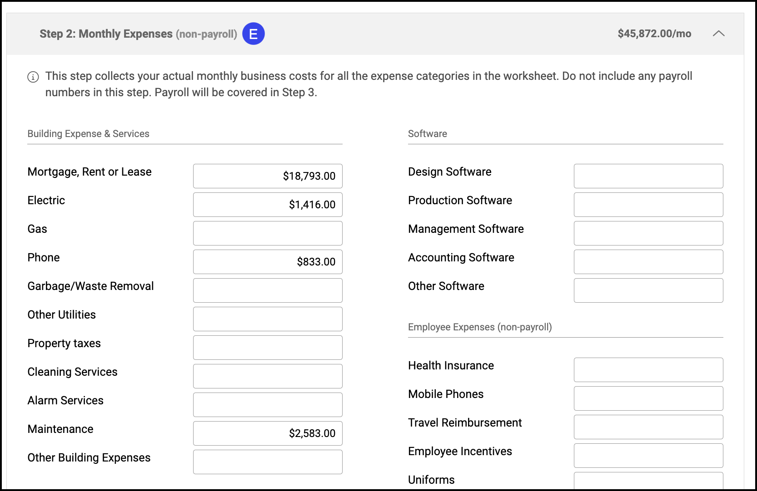Click the Alarm Services field
This screenshot has height=491, width=757.
pos(268,405)
